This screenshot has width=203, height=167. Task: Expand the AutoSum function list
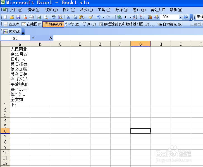pyautogui.click(x=130, y=17)
